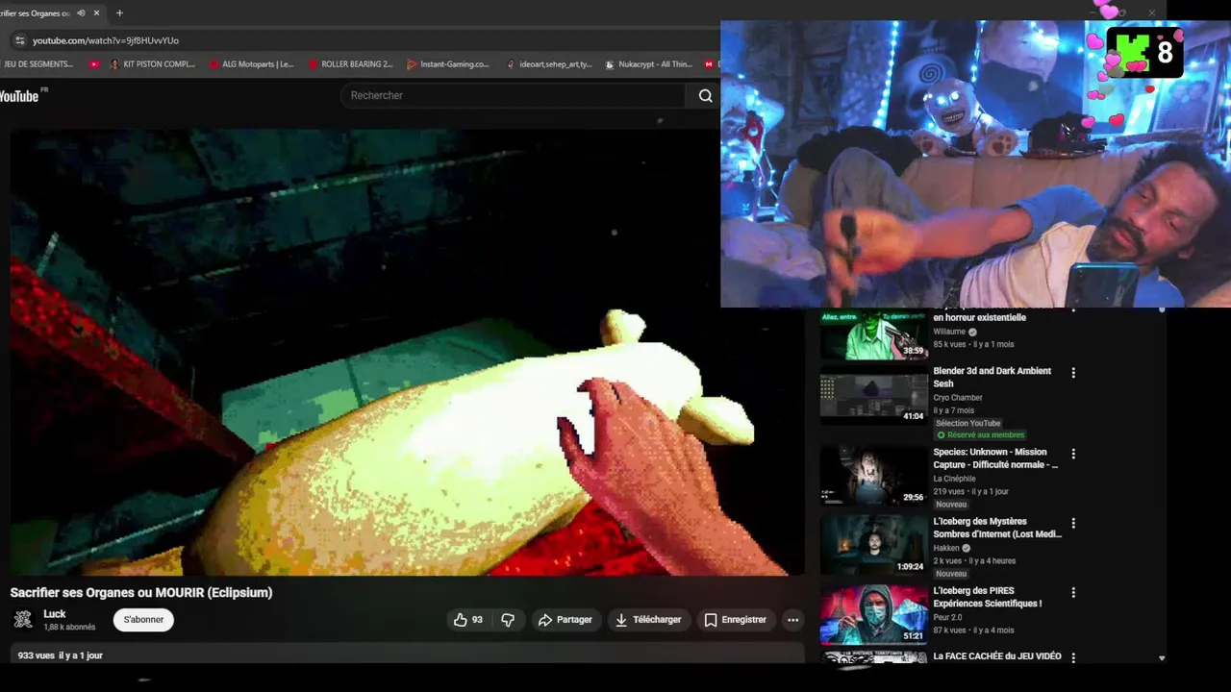Open options menu for Species: Unknown video
This screenshot has height=692, width=1231.
click(x=1073, y=454)
